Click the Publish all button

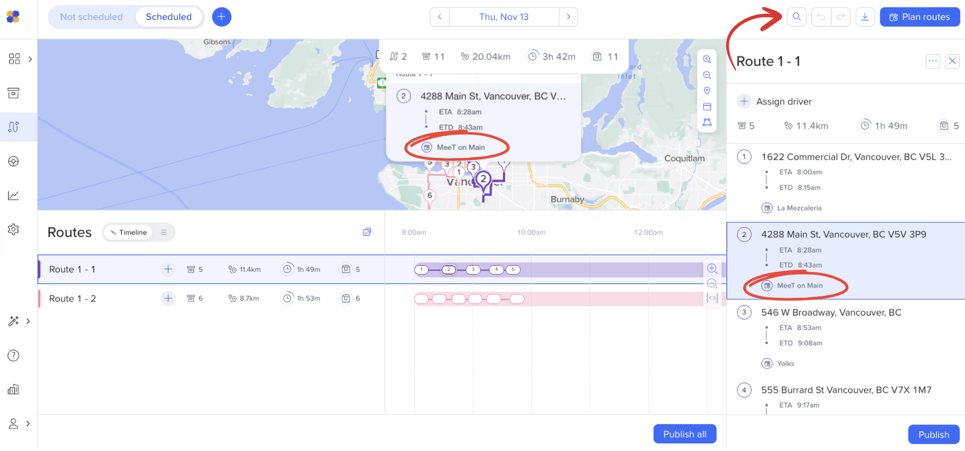click(x=684, y=434)
